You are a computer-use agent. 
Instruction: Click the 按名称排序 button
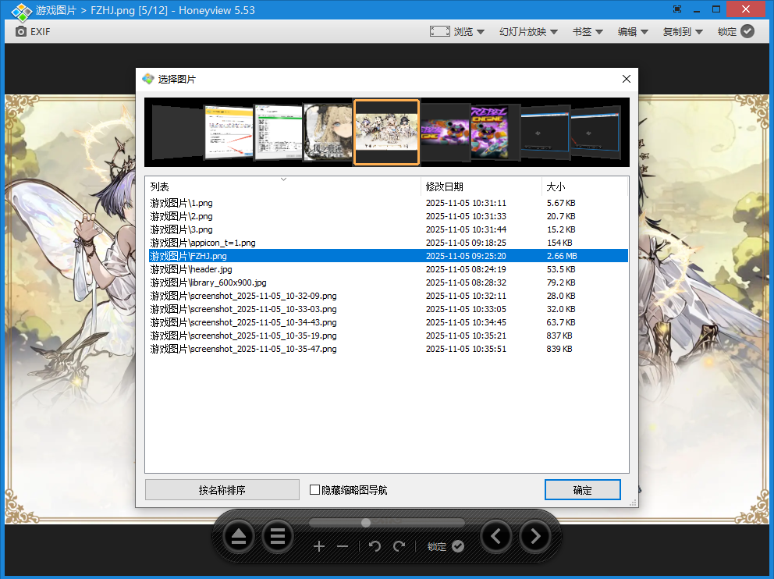coord(222,490)
